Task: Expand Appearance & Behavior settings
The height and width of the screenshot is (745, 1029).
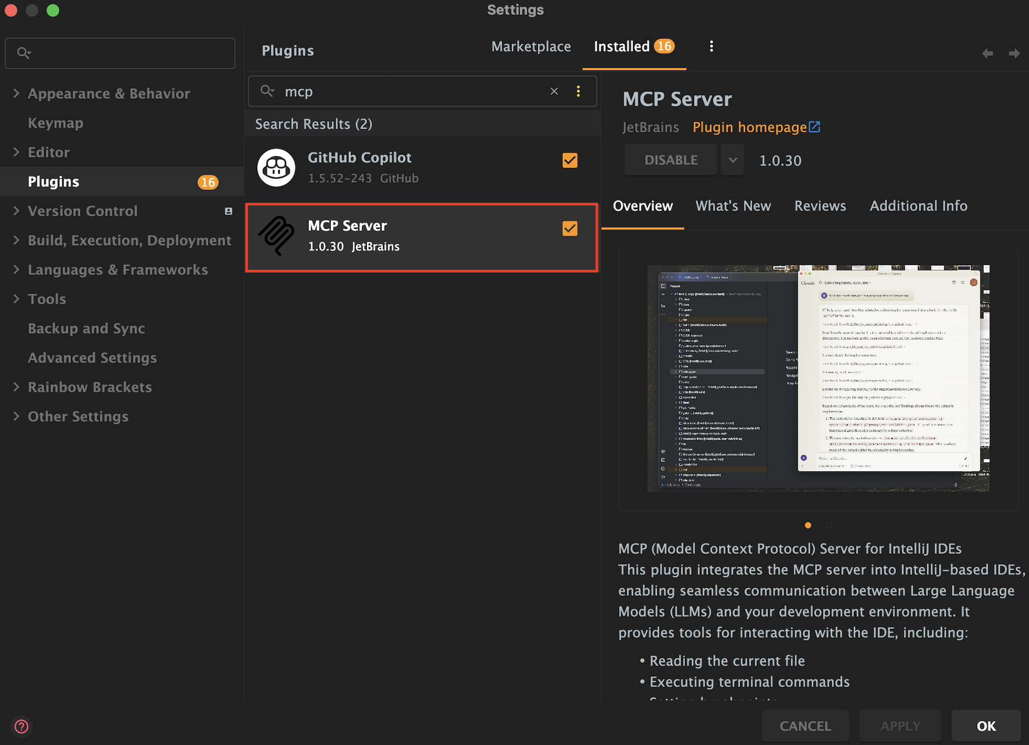Action: 16,93
